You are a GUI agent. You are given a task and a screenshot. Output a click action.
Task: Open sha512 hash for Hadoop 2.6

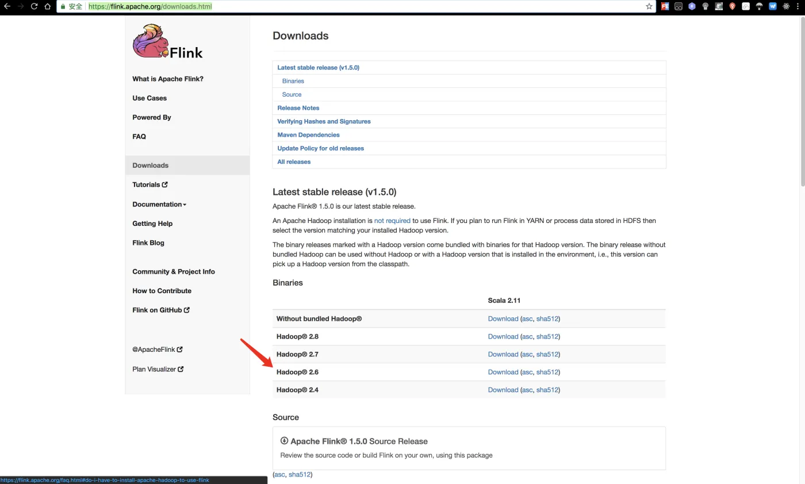click(547, 372)
